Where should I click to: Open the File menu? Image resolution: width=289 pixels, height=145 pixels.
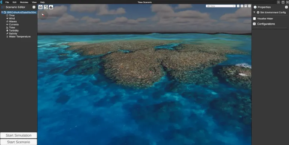tap(7, 2)
